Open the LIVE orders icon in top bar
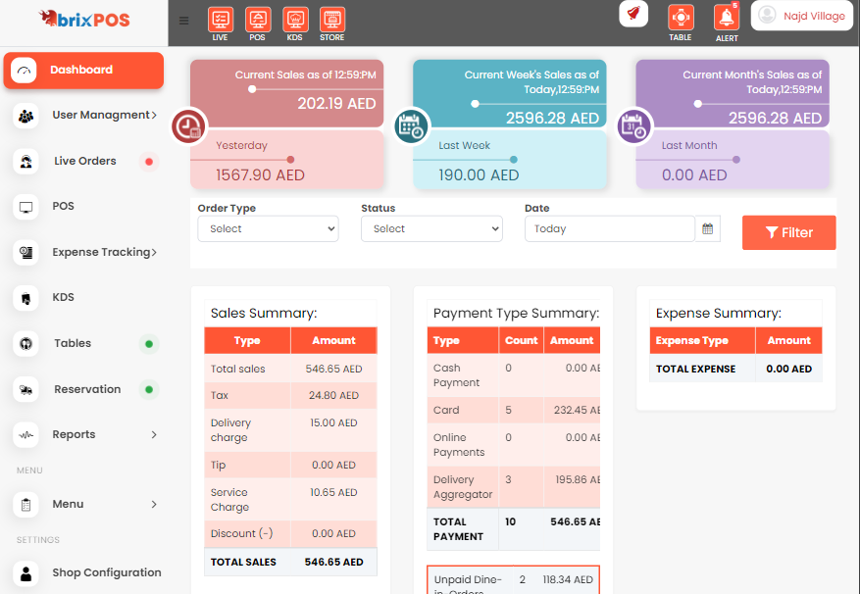 tap(221, 20)
